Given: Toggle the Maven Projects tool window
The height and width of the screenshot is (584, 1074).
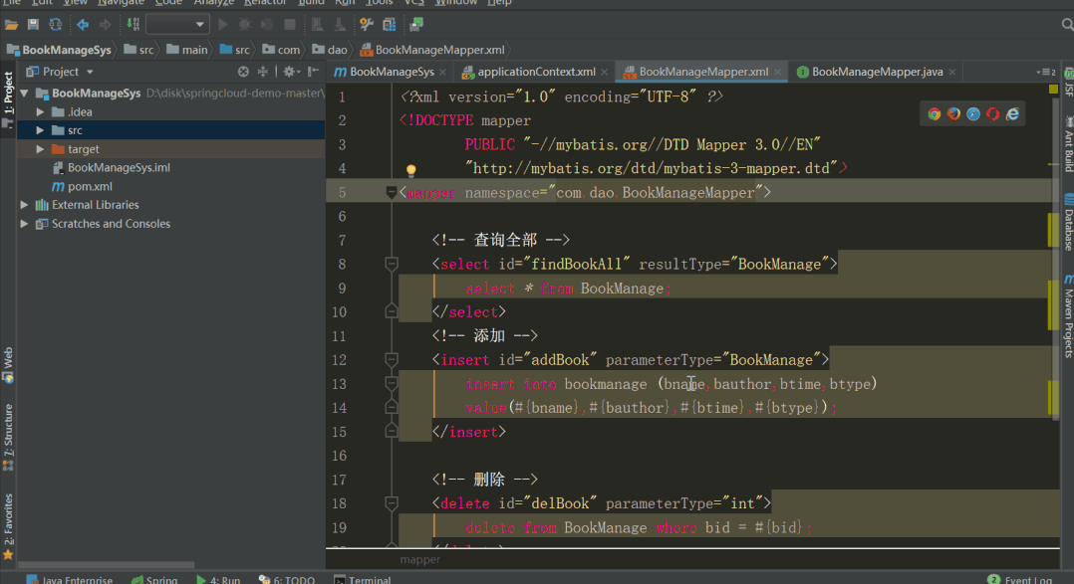Looking at the screenshot, I should click(x=1068, y=316).
